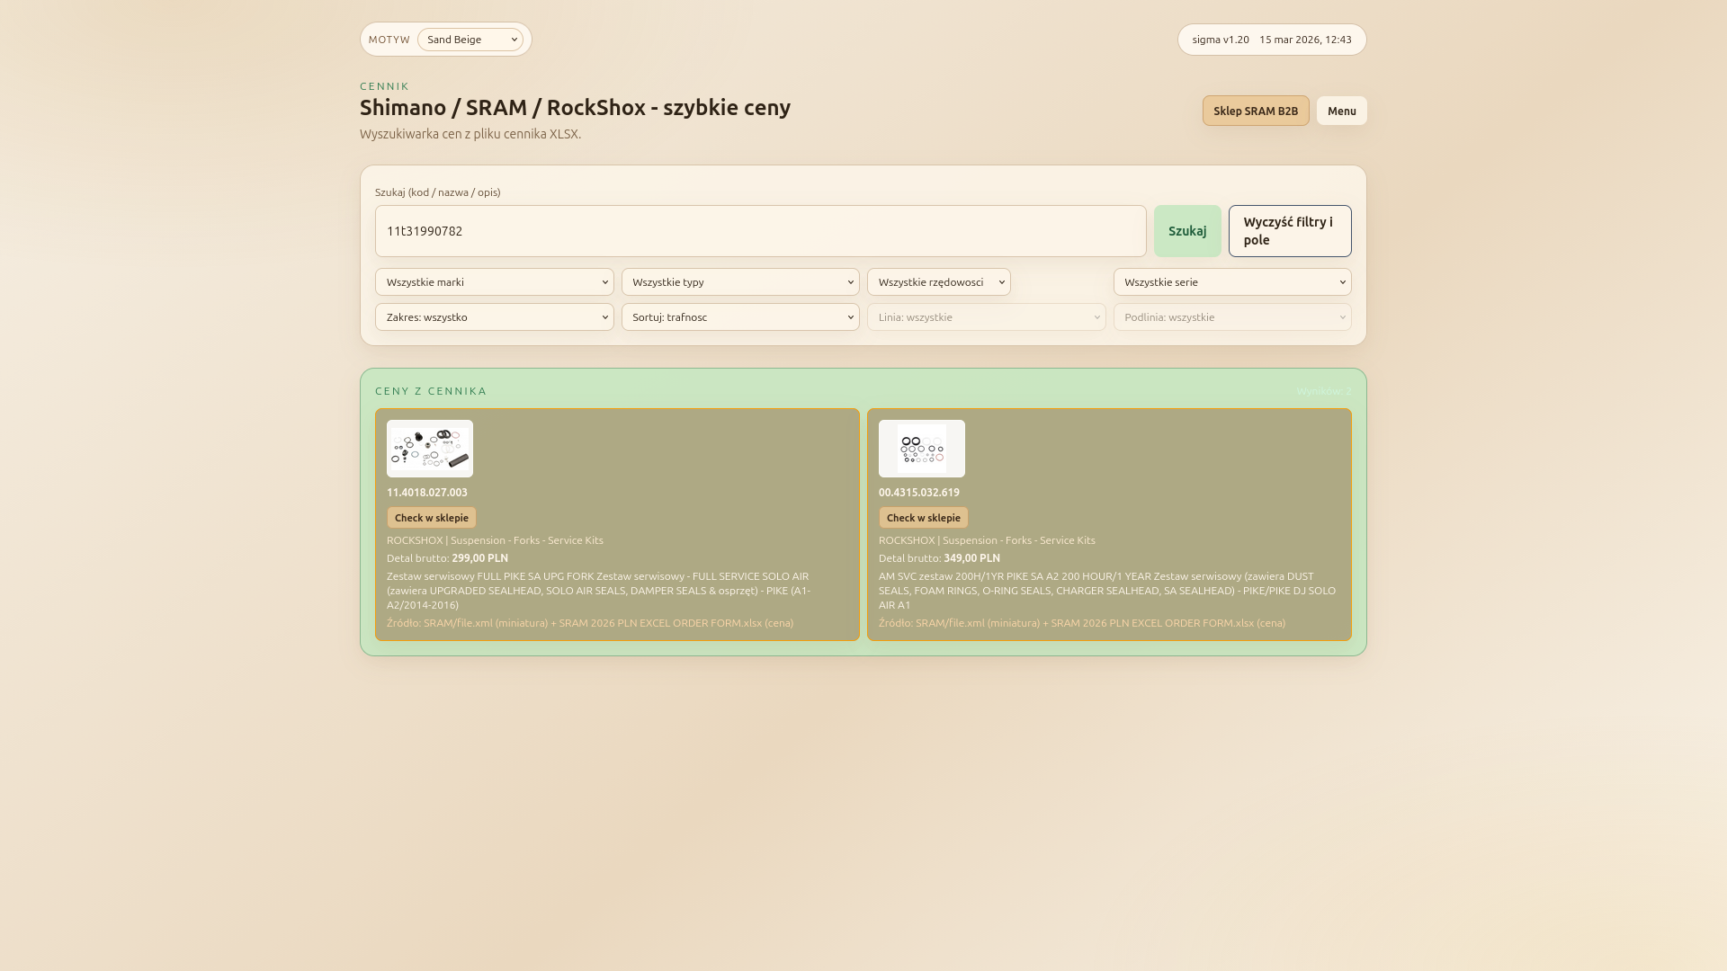
Task: Open the Podlinia: wszystkie dropdown
Action: (1232, 317)
